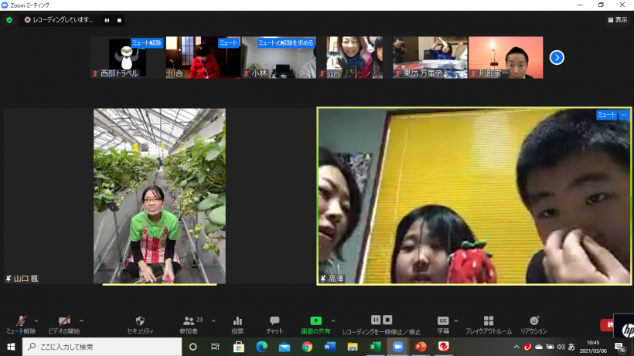This screenshot has height=356, width=634.
Task: Unmute microphone with ミュート解除 icon
Action: [x=20, y=320]
